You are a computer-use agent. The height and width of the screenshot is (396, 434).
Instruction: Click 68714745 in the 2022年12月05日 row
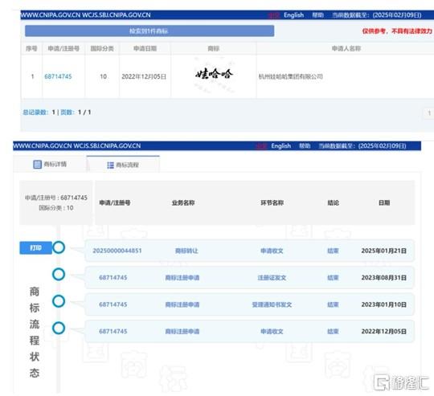tap(113, 331)
